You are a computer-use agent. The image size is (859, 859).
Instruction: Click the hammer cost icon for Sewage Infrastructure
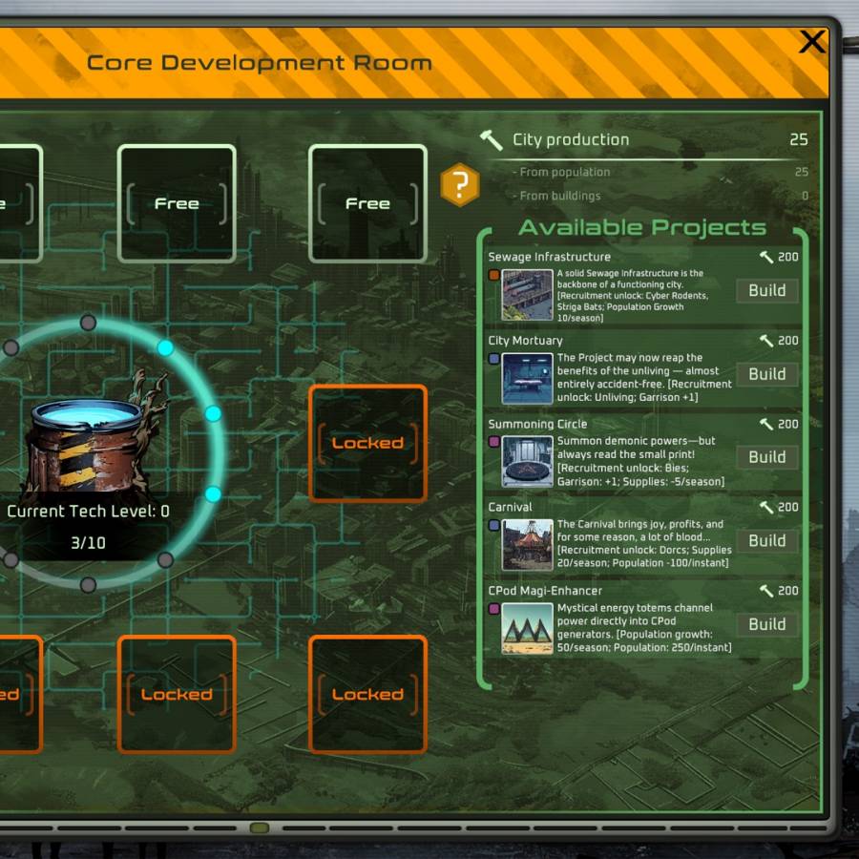(x=766, y=257)
